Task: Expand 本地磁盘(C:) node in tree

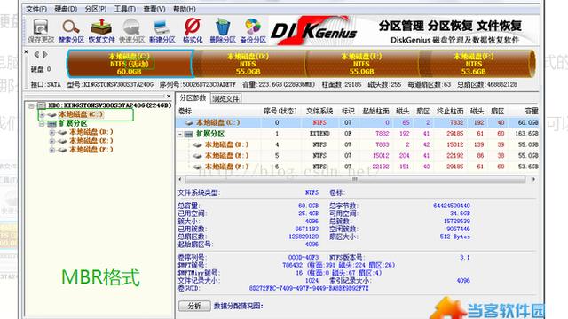Action: tap(42, 114)
